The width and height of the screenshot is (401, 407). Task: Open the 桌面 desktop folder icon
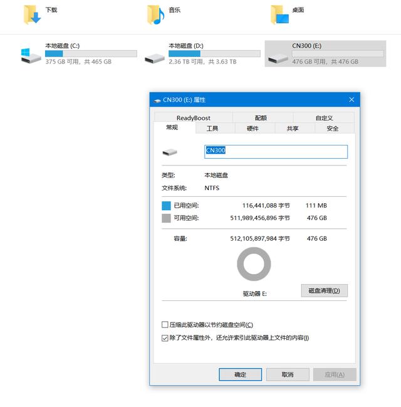click(279, 15)
